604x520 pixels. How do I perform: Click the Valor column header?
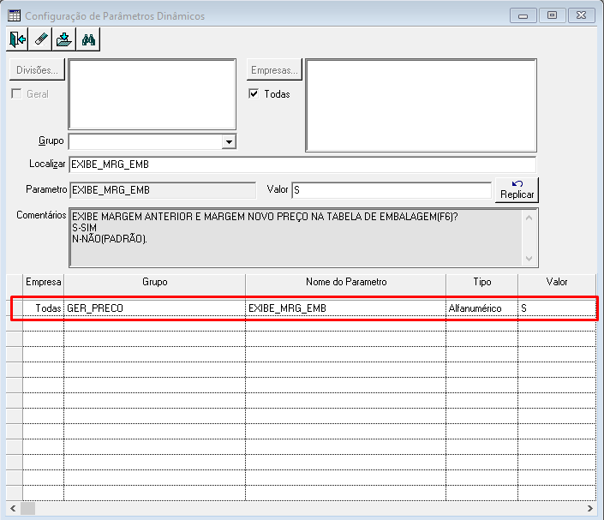tap(557, 282)
